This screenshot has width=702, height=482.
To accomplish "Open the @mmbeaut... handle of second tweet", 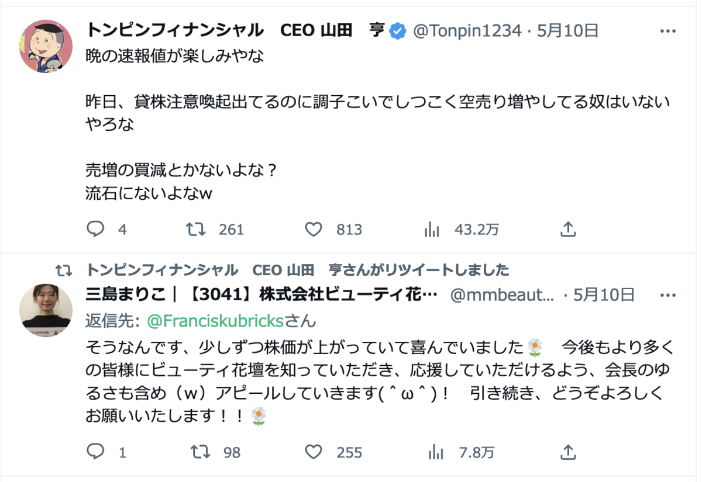I will click(502, 294).
